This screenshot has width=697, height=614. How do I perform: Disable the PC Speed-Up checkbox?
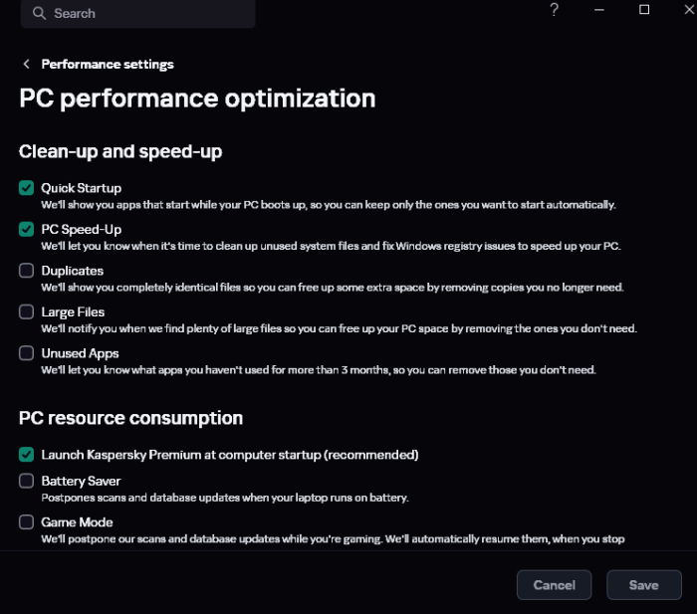pos(26,229)
